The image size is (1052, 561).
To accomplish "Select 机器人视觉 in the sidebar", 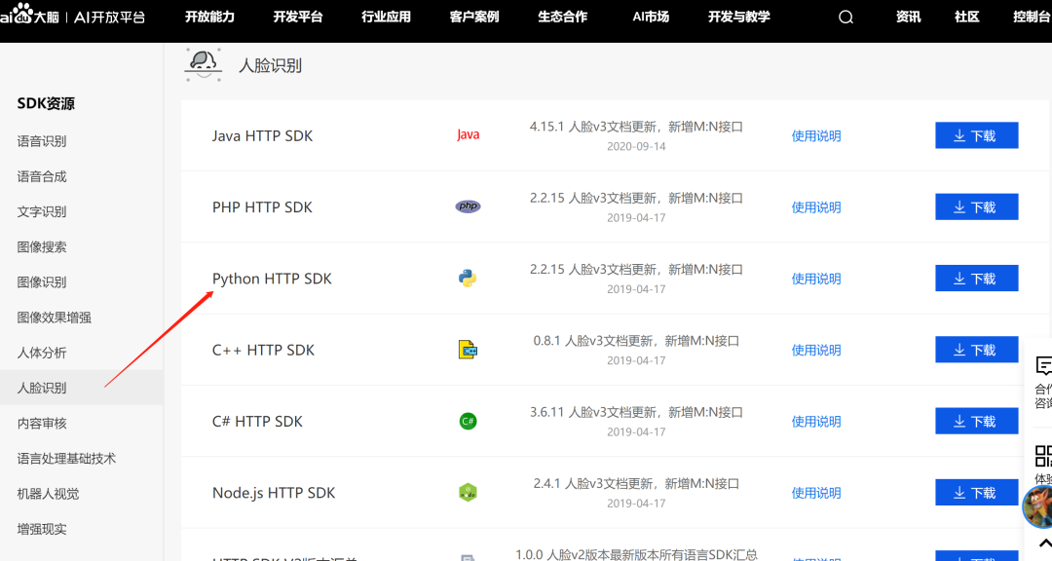I will (49, 494).
